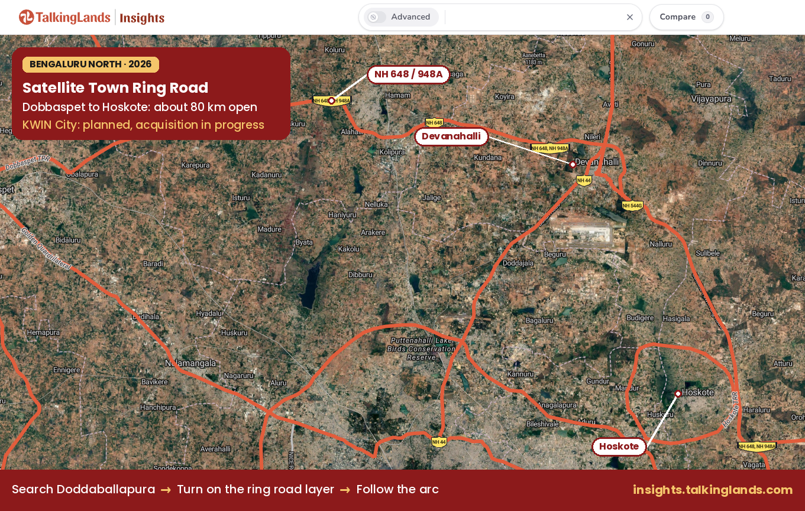Select the Devanahalli callout label
This screenshot has width=805, height=511.
(451, 136)
